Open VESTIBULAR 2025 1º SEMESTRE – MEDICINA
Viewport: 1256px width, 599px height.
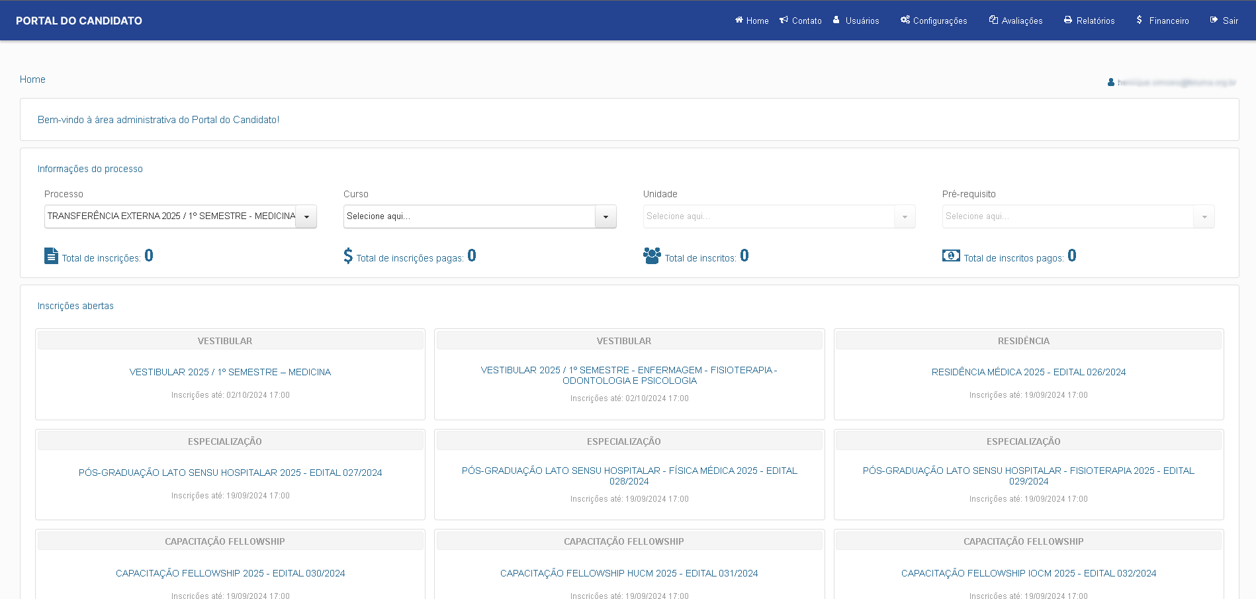pyautogui.click(x=230, y=372)
